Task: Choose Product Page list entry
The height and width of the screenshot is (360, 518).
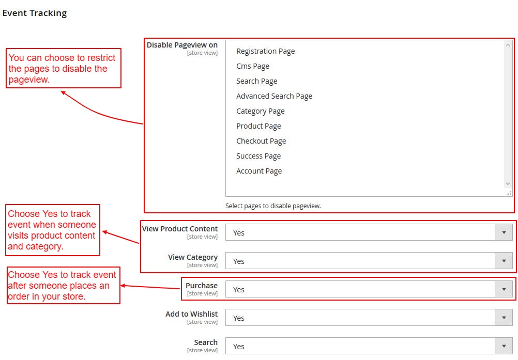Action: click(x=258, y=126)
